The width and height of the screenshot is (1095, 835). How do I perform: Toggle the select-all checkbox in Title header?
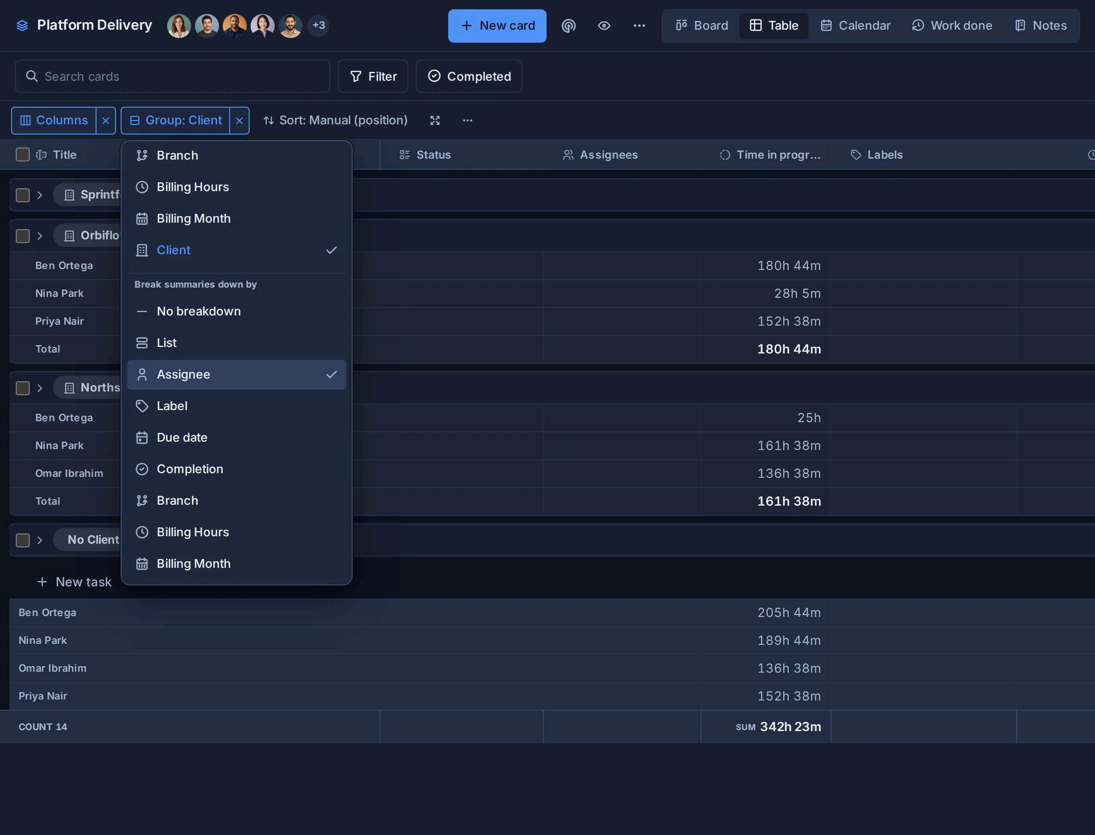23,154
